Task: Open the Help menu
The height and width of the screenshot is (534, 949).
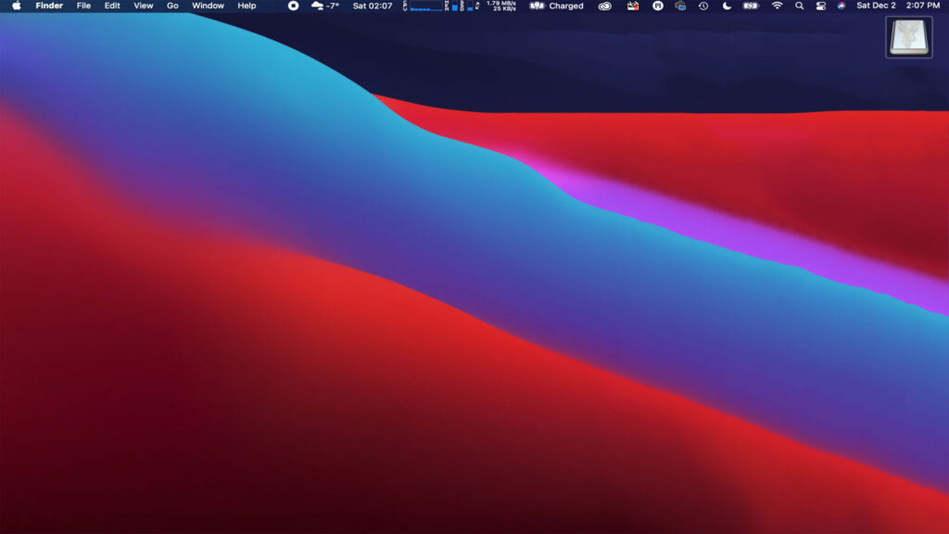Action: [247, 6]
